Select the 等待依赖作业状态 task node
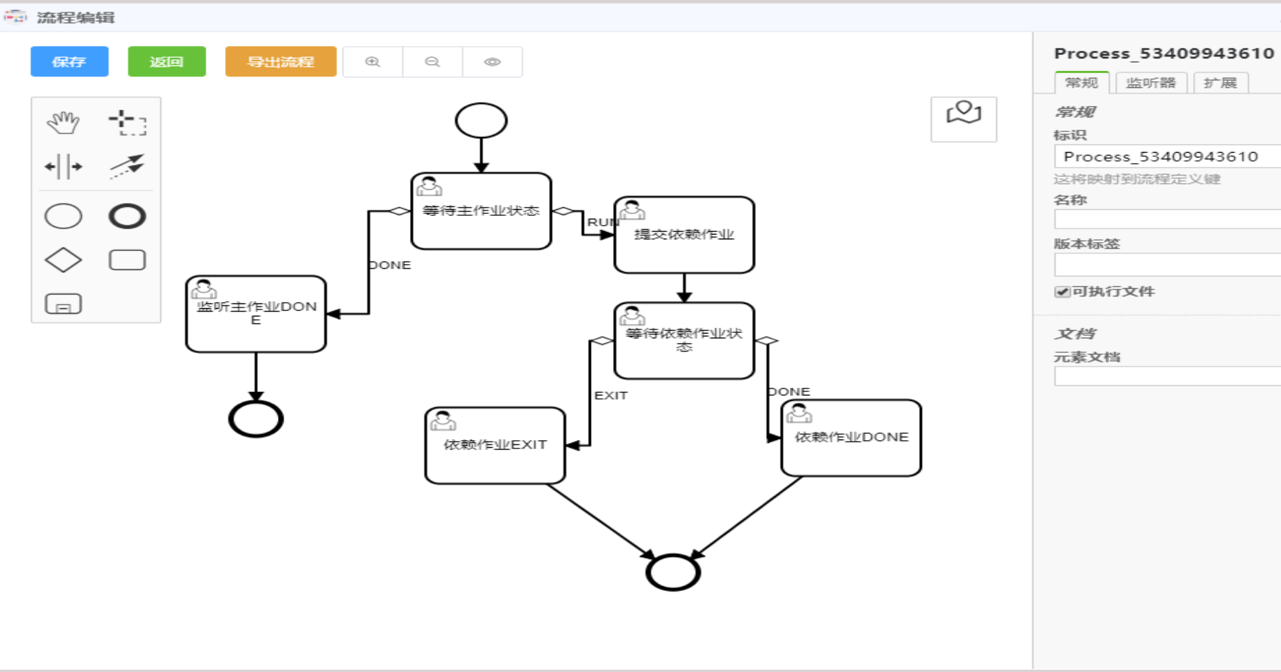This screenshot has height=672, width=1281. pos(685,340)
